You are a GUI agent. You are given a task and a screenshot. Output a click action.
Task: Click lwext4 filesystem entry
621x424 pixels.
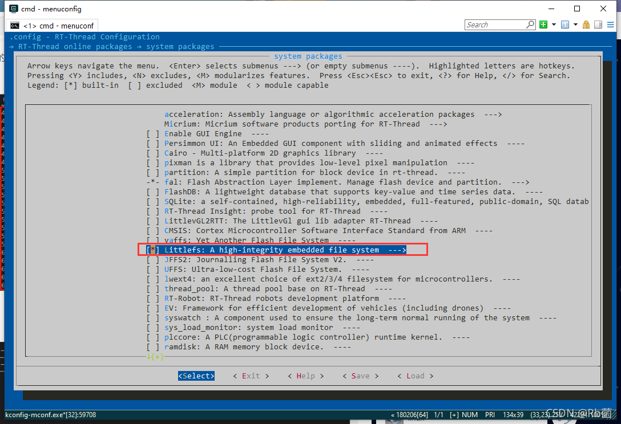pos(328,279)
